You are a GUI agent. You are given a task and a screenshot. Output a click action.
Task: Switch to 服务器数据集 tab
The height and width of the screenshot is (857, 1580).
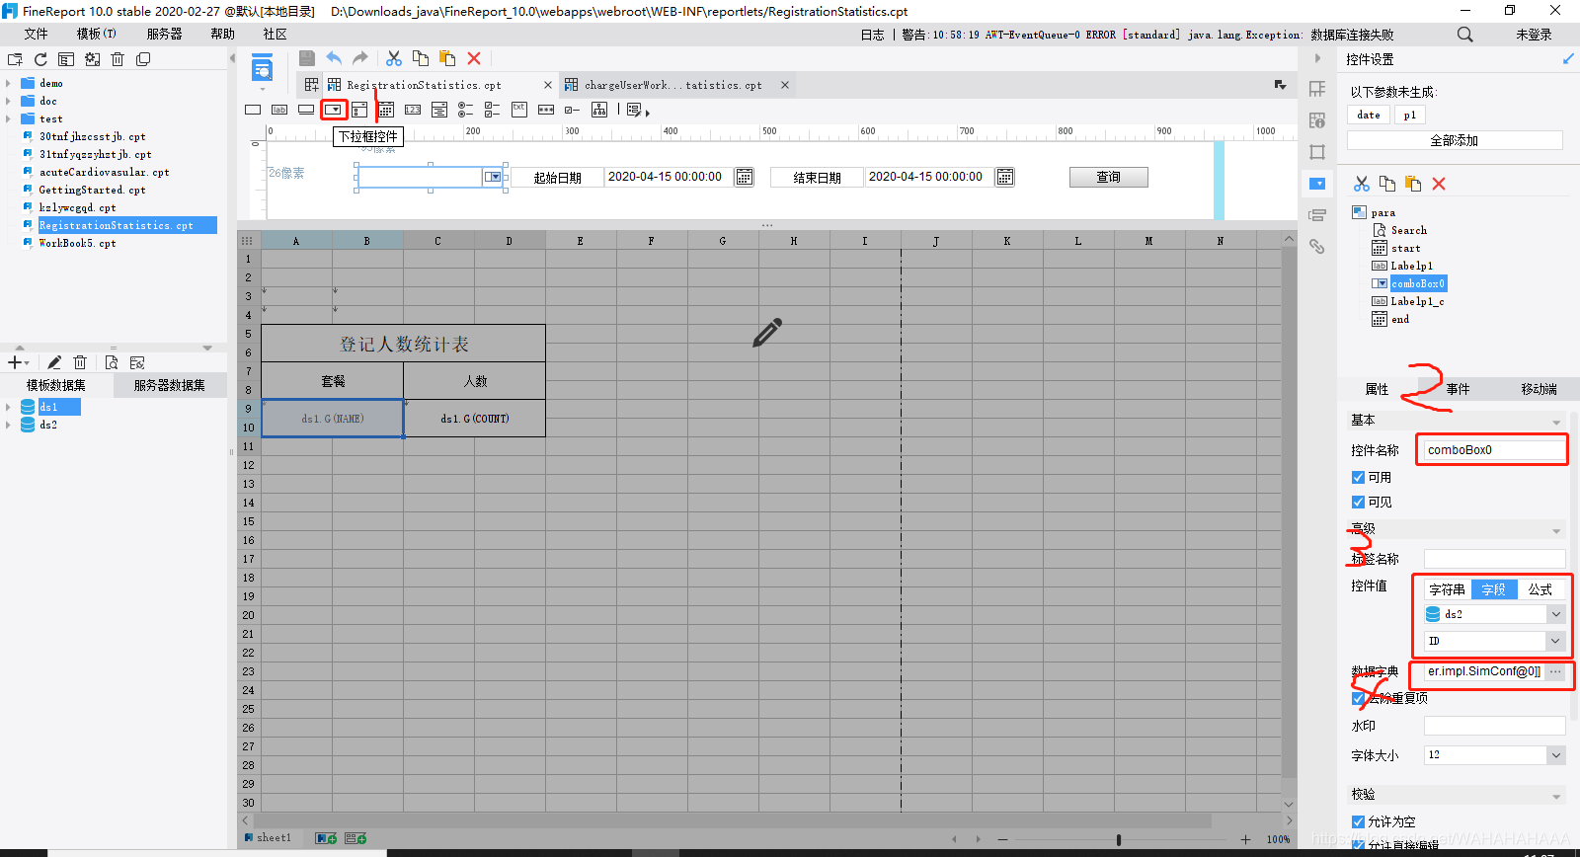(169, 385)
